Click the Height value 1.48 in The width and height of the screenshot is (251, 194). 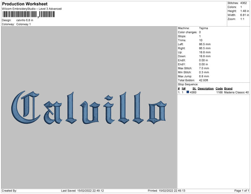click(245, 11)
